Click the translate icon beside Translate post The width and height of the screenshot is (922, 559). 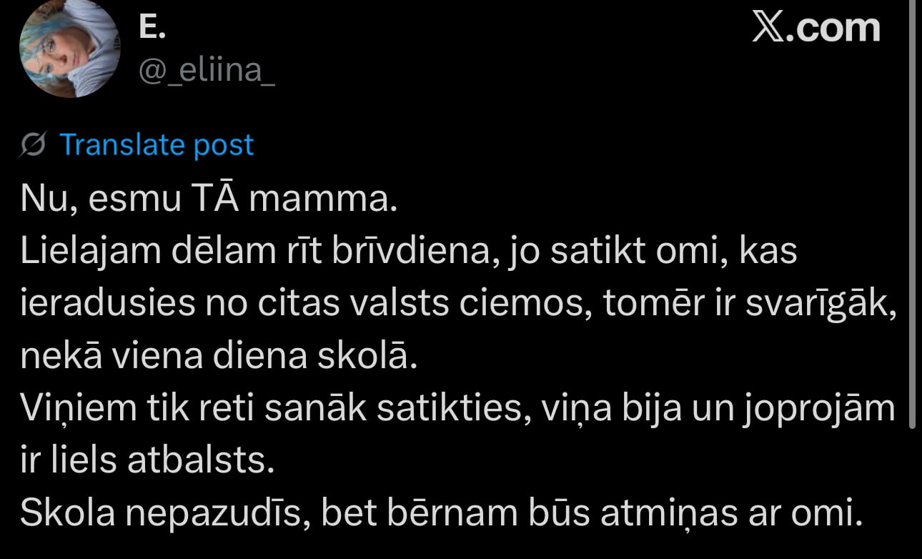(x=34, y=145)
